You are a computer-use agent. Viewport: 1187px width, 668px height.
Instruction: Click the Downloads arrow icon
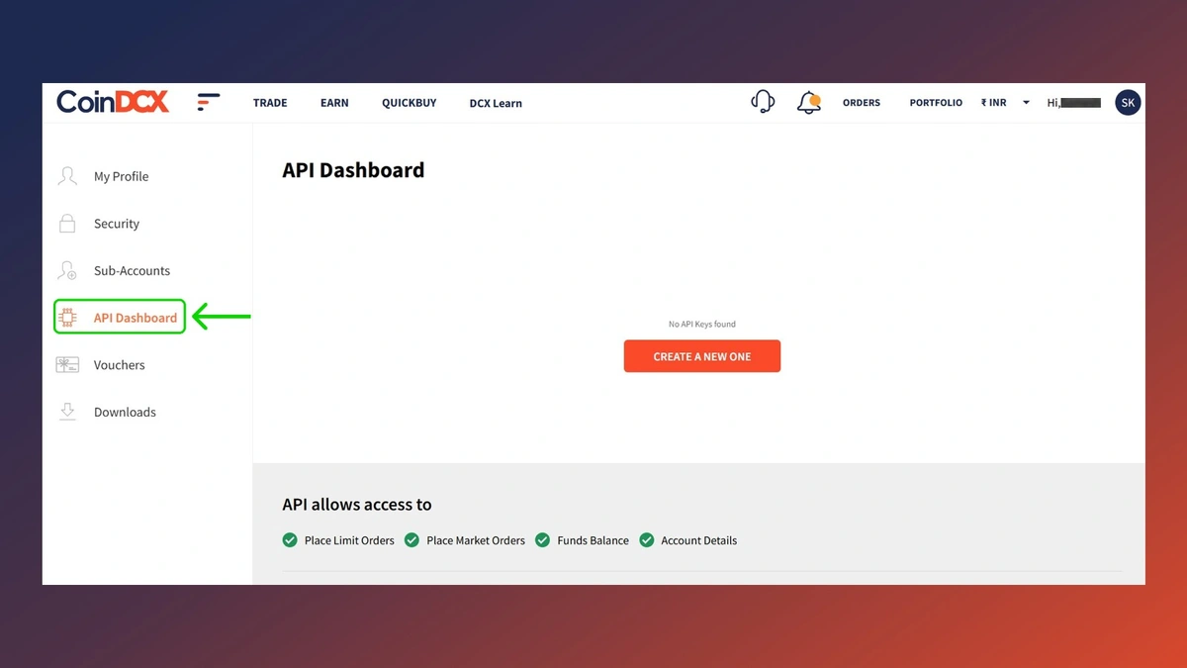67,412
